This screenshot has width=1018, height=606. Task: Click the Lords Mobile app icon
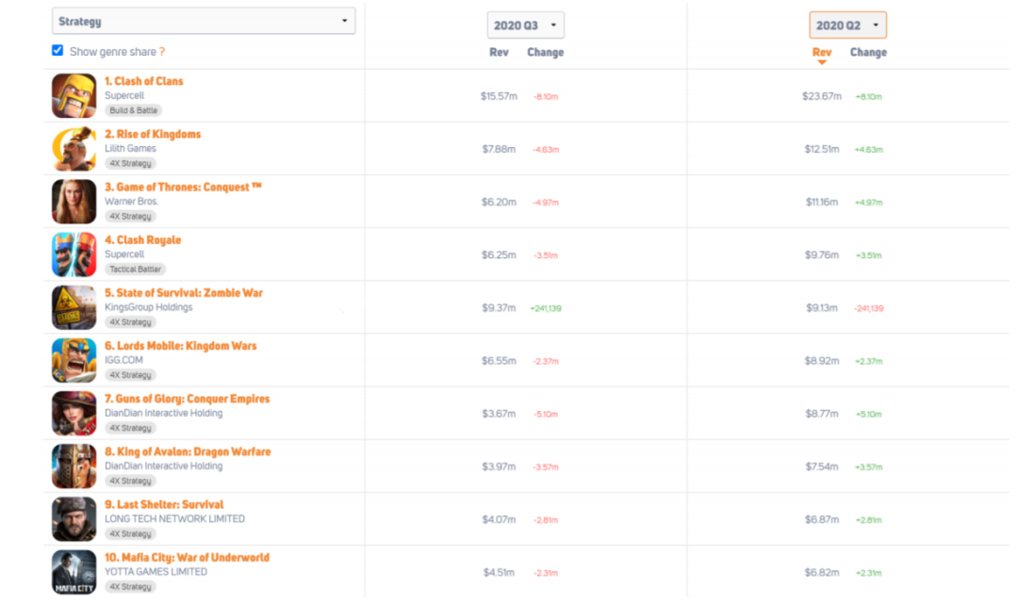tap(74, 360)
